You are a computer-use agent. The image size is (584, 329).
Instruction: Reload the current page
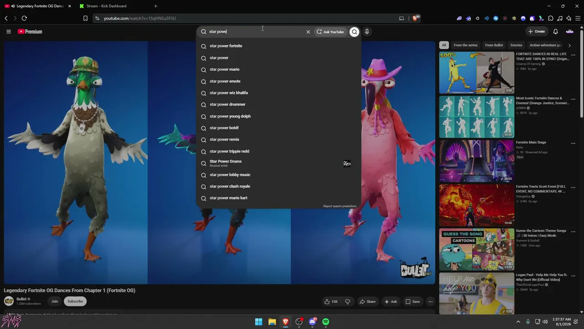[24, 18]
